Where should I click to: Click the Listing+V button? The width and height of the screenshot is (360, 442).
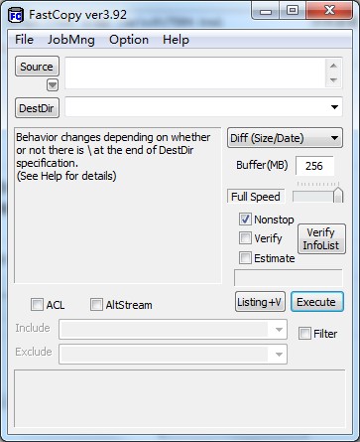tap(260, 302)
